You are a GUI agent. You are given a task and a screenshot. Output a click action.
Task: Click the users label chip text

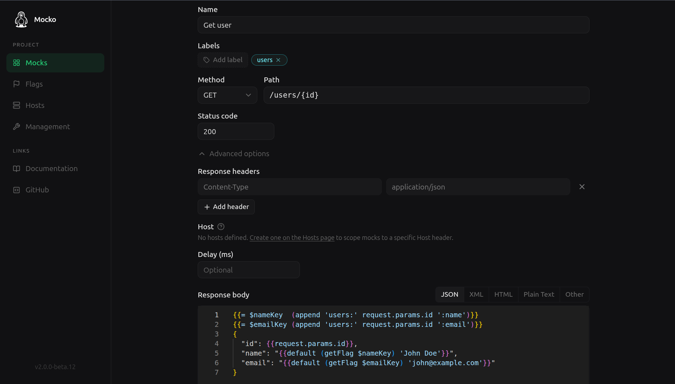point(265,60)
